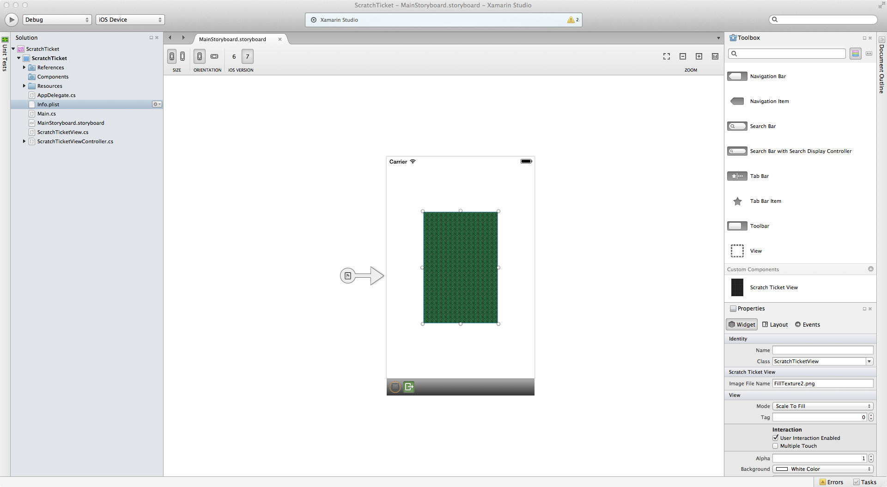Collapse the Custom Components section
The width and height of the screenshot is (887, 487).
click(870, 268)
